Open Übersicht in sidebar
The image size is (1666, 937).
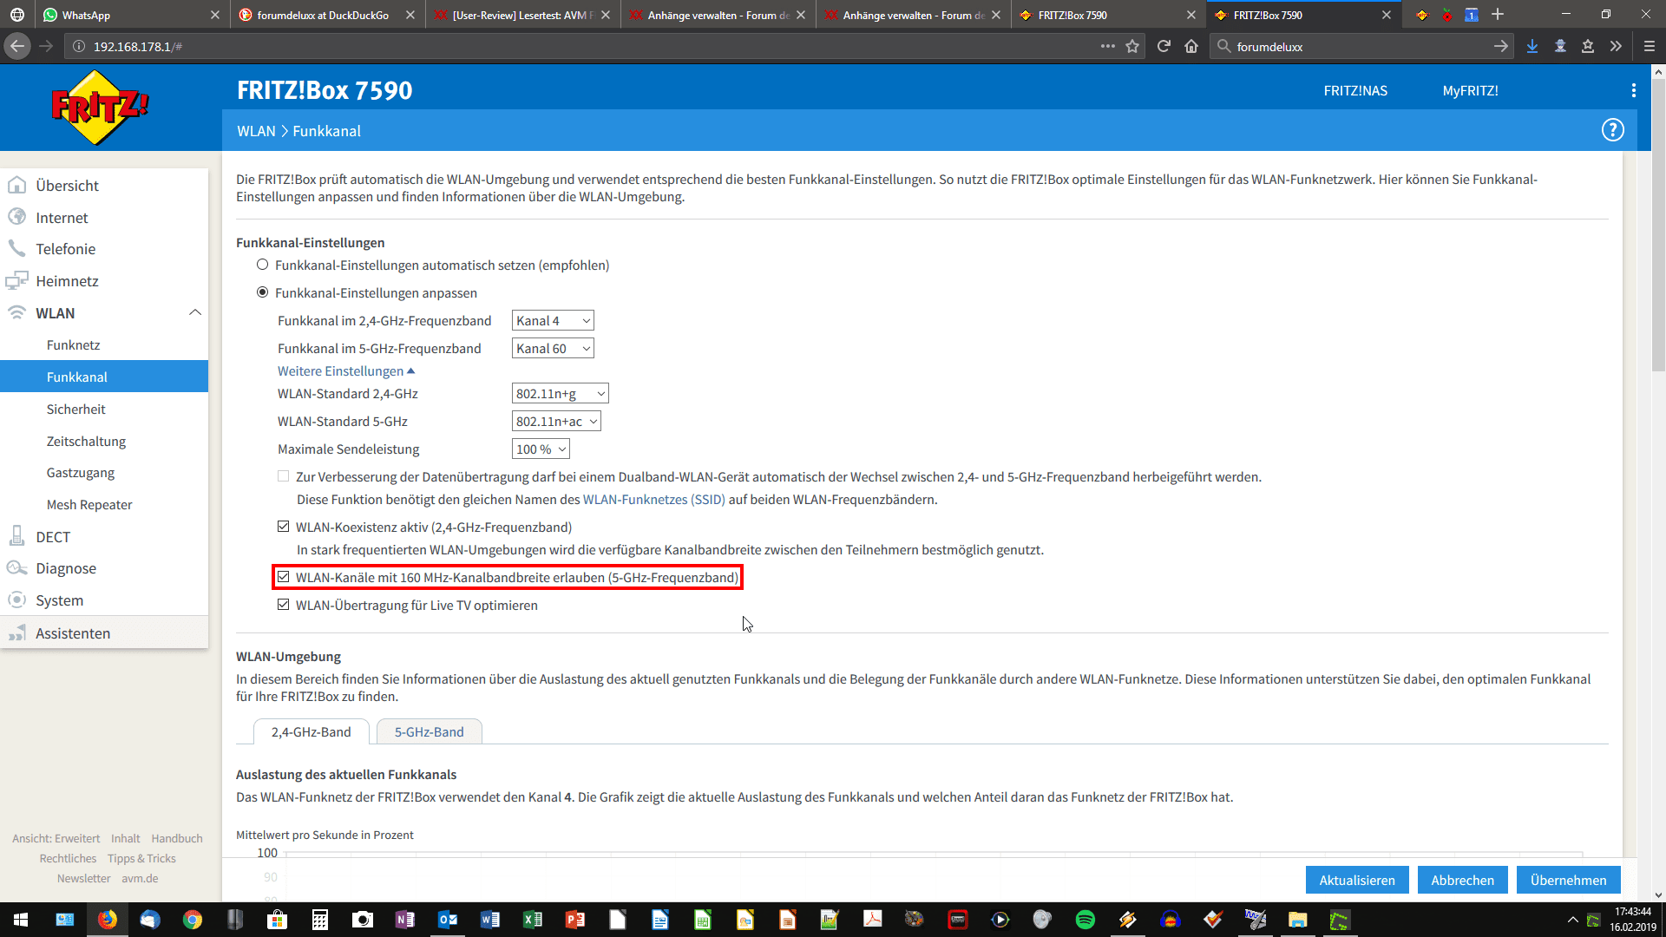pyautogui.click(x=68, y=186)
